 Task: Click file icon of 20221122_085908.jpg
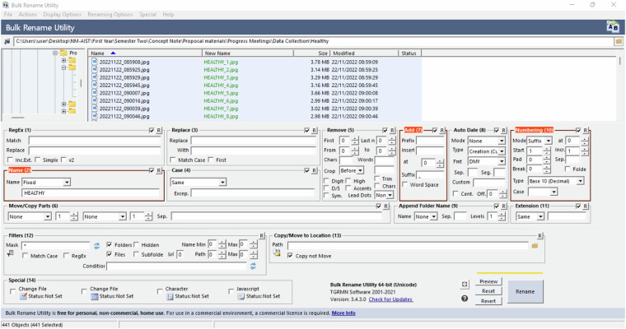coord(95,62)
